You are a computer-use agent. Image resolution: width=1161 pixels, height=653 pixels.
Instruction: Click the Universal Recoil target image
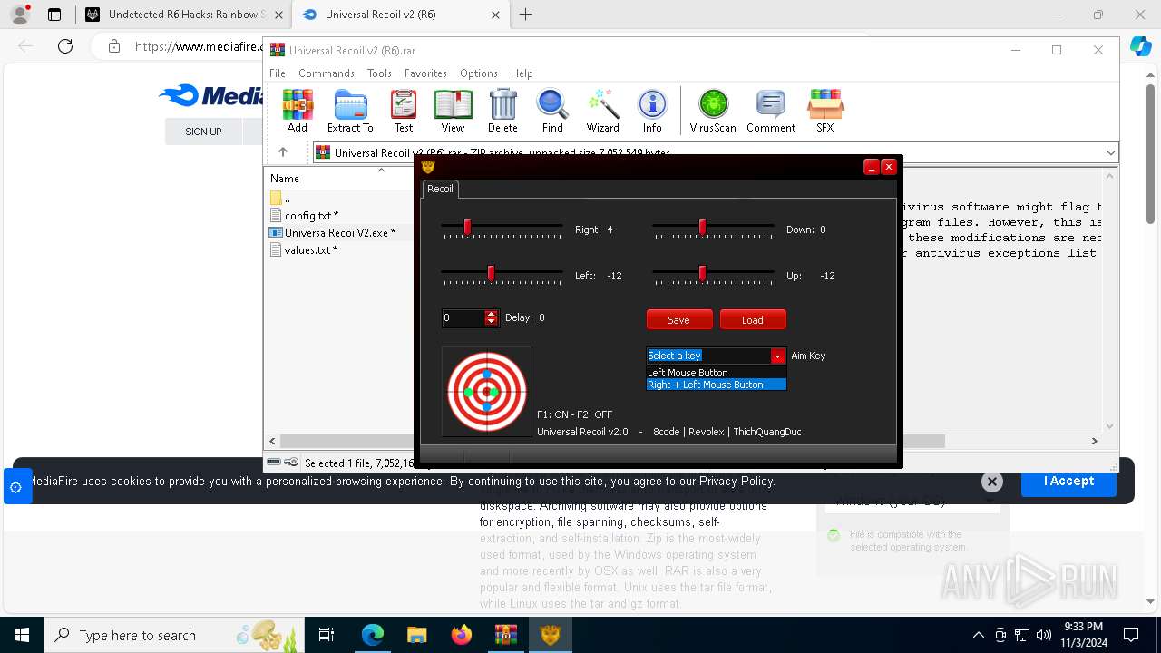coord(487,391)
